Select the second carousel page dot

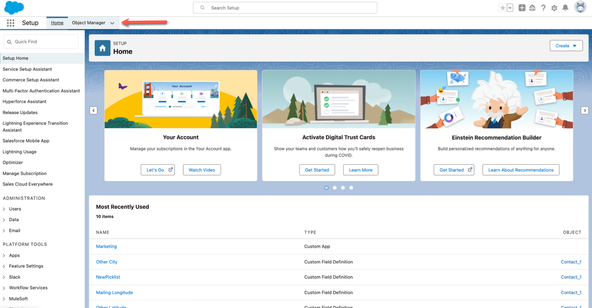(x=335, y=188)
